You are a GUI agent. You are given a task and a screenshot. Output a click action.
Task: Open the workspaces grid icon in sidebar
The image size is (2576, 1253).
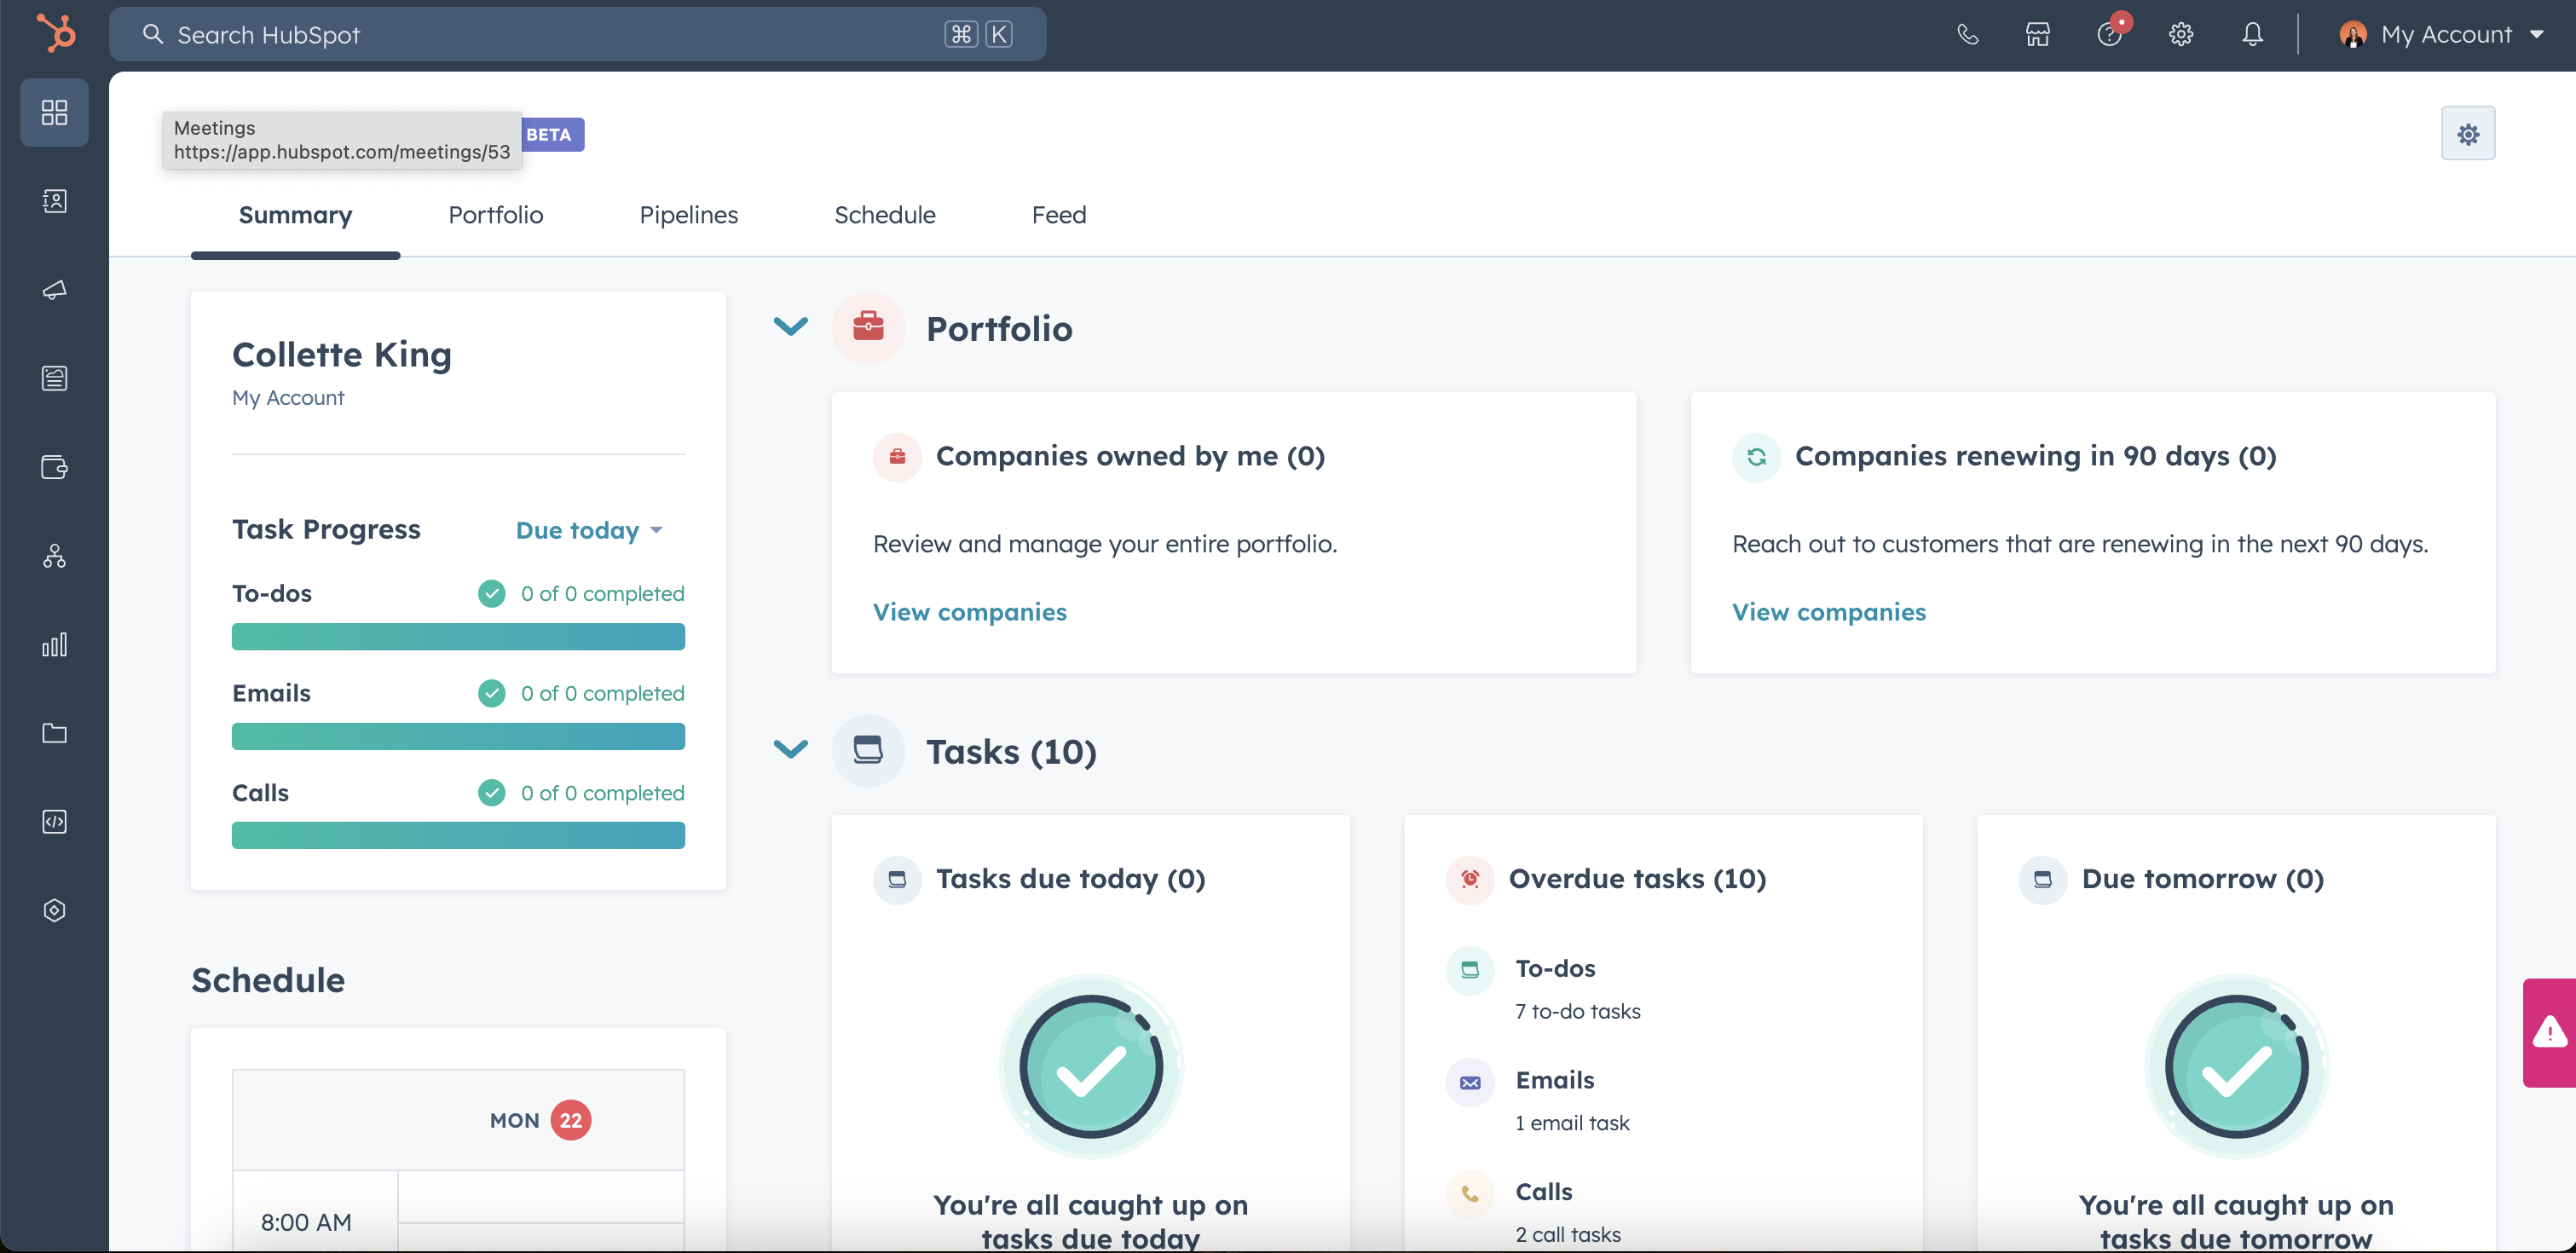point(55,112)
